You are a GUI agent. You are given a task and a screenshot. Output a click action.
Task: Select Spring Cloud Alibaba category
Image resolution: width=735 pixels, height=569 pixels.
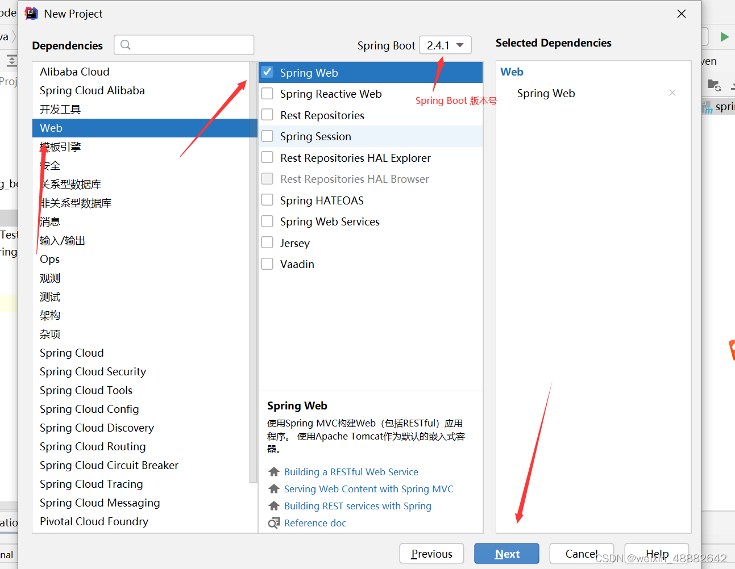[140, 90]
